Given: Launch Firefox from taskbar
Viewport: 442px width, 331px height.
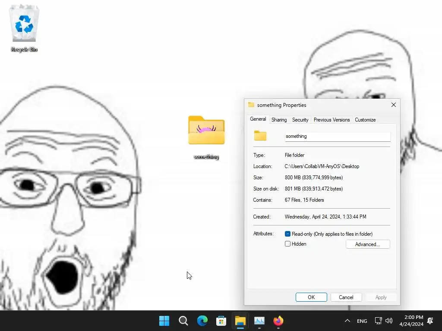Looking at the screenshot, I should 278,321.
